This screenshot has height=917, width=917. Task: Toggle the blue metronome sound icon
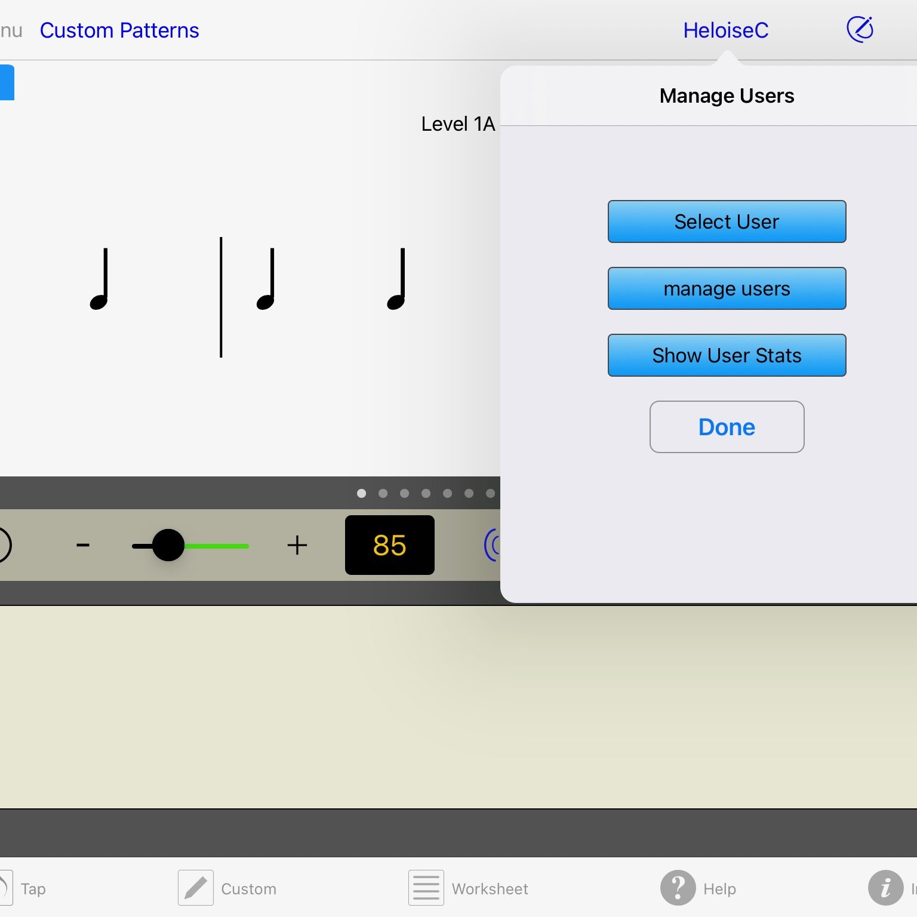coord(493,545)
